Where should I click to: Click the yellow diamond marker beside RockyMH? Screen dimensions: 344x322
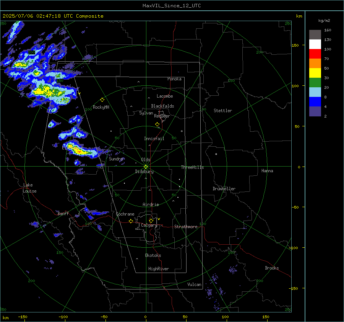click(x=102, y=100)
